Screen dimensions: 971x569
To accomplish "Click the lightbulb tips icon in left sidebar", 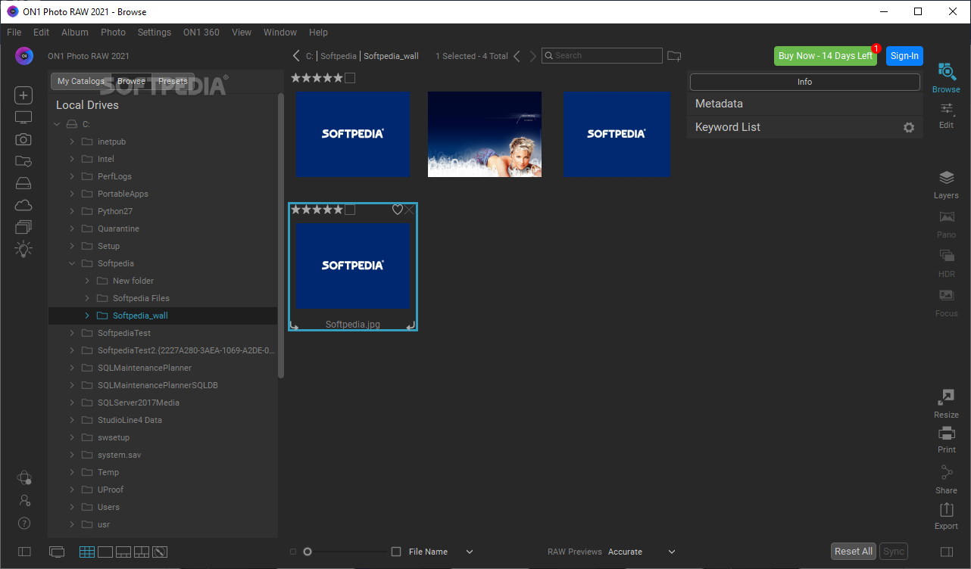I will click(23, 249).
